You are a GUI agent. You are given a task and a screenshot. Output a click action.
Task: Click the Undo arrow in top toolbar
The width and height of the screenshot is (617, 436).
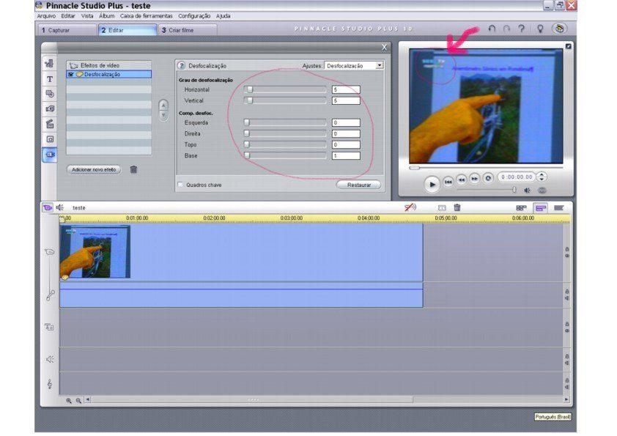pyautogui.click(x=492, y=29)
